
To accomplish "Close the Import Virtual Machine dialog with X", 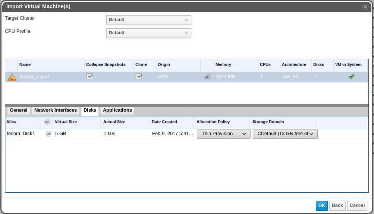I will [365, 7].
